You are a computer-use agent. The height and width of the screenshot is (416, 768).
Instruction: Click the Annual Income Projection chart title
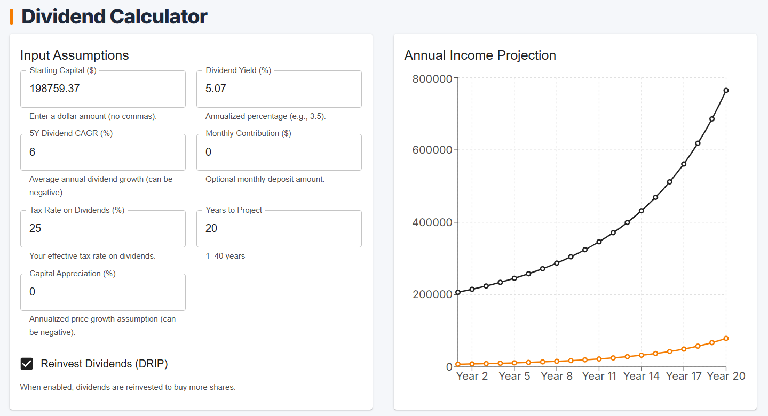(480, 55)
